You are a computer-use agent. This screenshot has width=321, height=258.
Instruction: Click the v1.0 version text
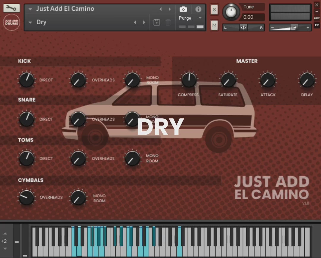pyautogui.click(x=306, y=203)
